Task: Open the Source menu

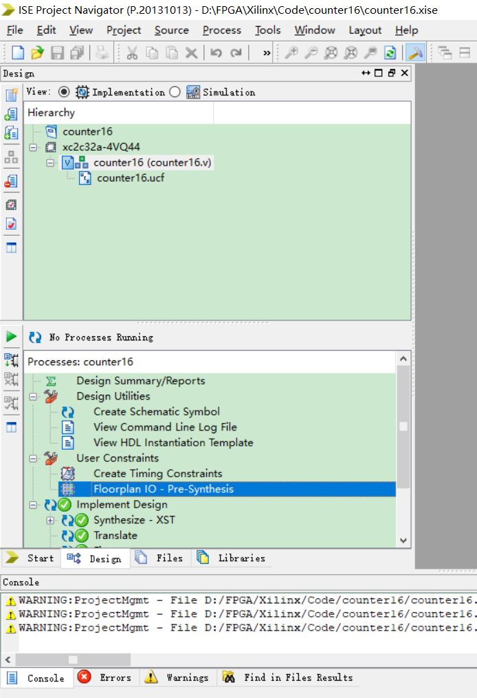Action: 172,30
